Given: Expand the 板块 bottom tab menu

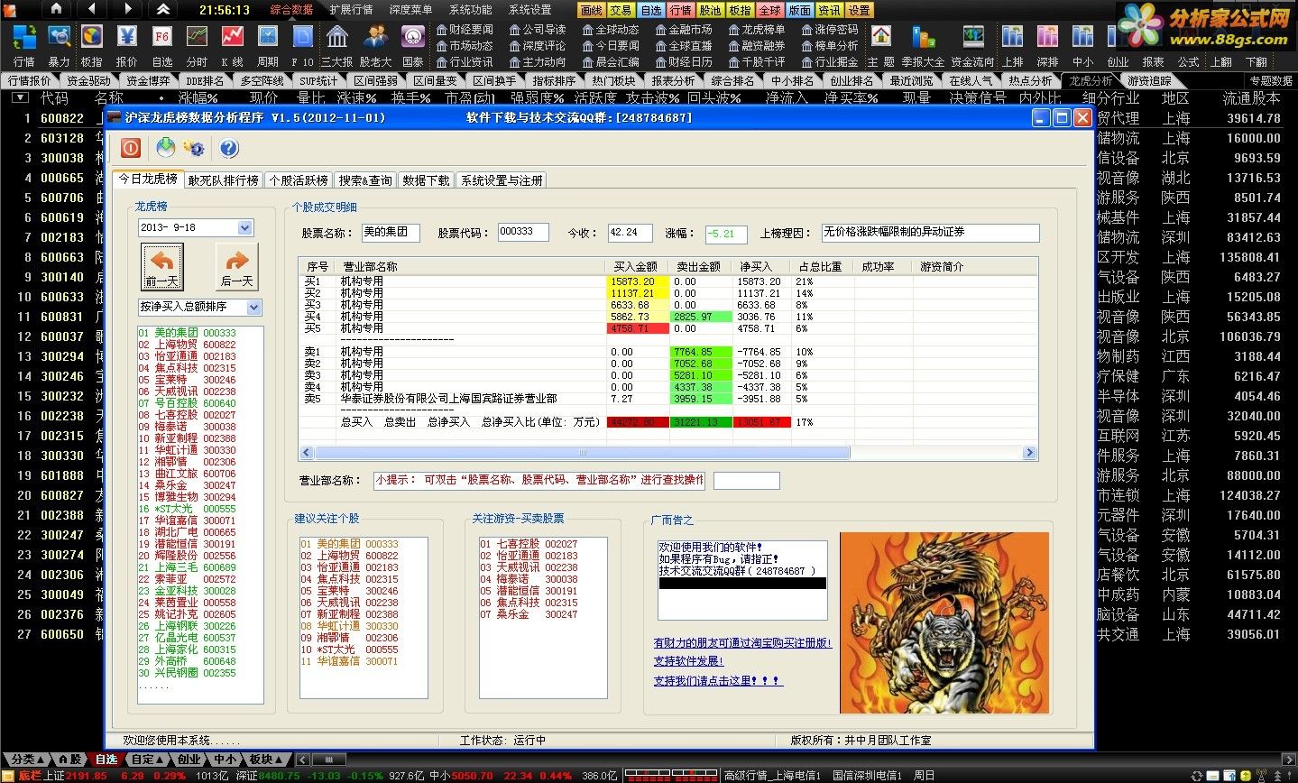Looking at the screenshot, I should tap(266, 759).
